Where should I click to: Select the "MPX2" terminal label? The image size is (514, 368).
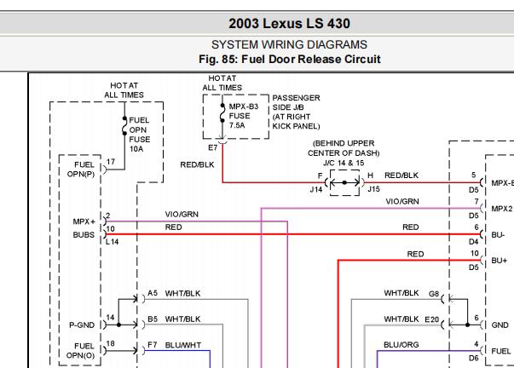pyautogui.click(x=501, y=209)
